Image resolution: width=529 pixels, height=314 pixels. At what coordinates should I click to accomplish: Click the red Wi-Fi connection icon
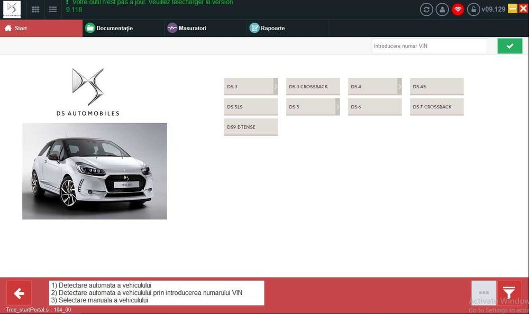458,10
